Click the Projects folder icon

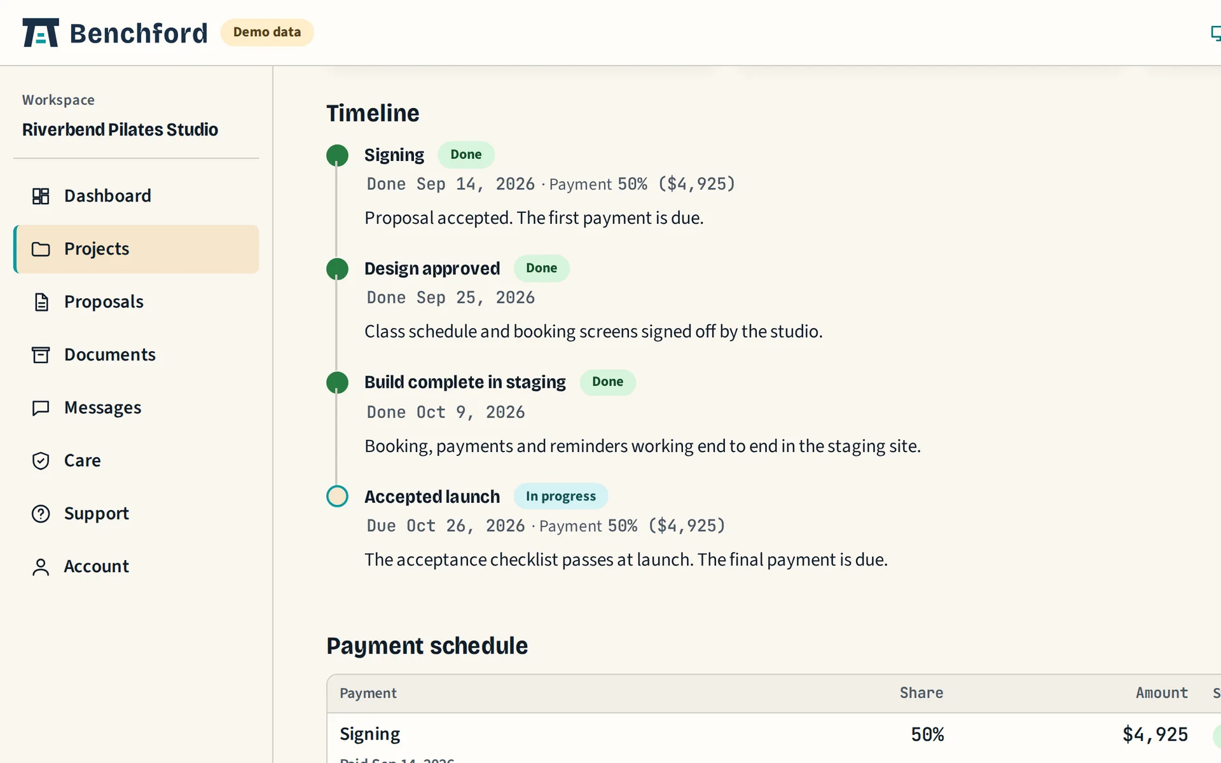click(41, 249)
